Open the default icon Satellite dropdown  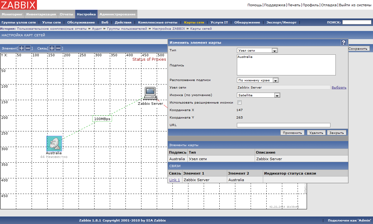(x=258, y=95)
